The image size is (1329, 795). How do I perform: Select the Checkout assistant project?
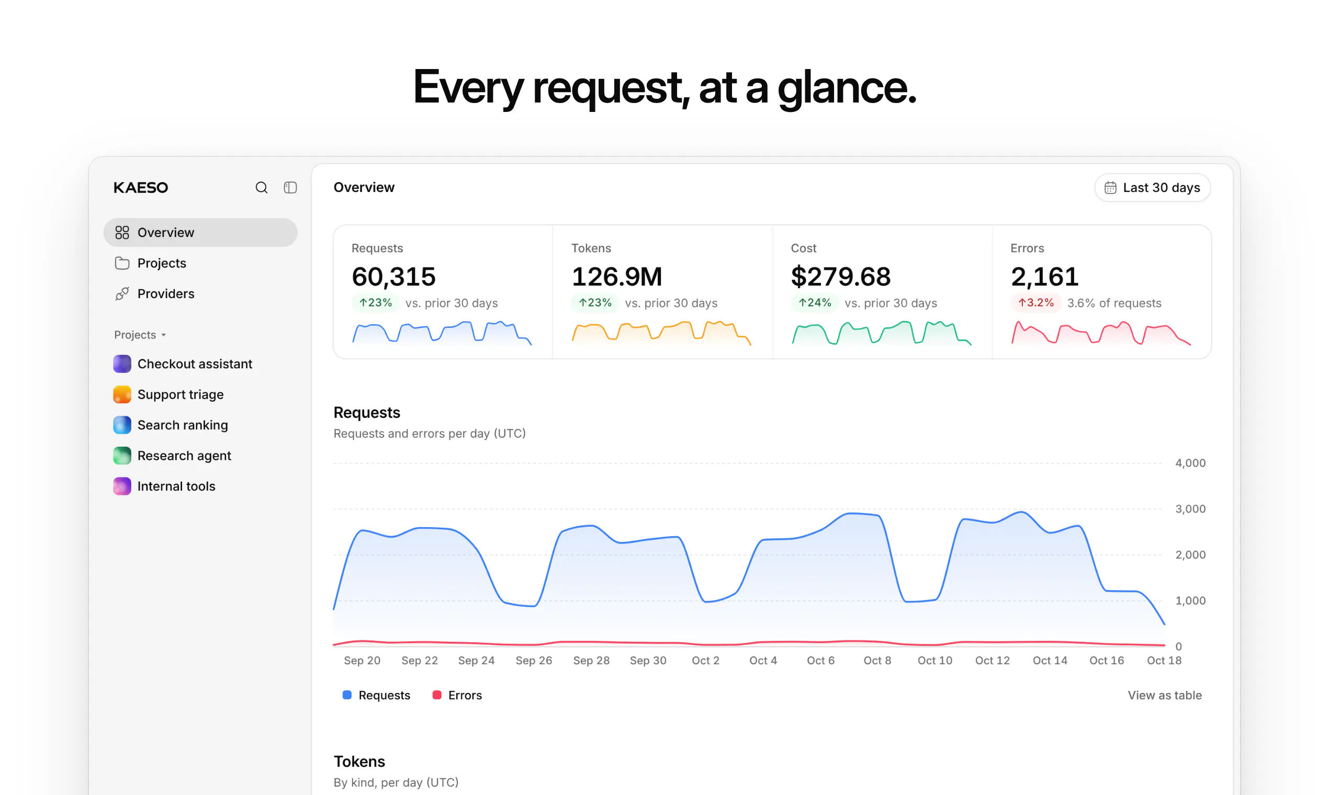coord(200,364)
